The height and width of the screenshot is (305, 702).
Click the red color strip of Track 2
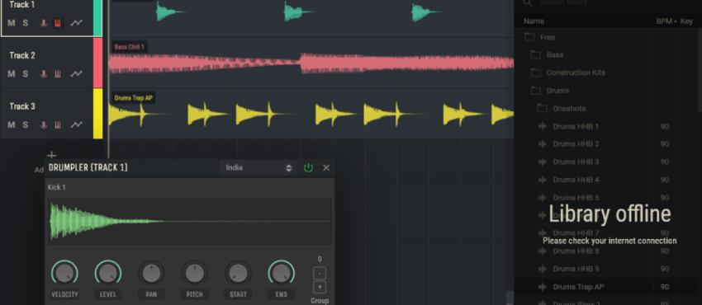pyautogui.click(x=97, y=63)
